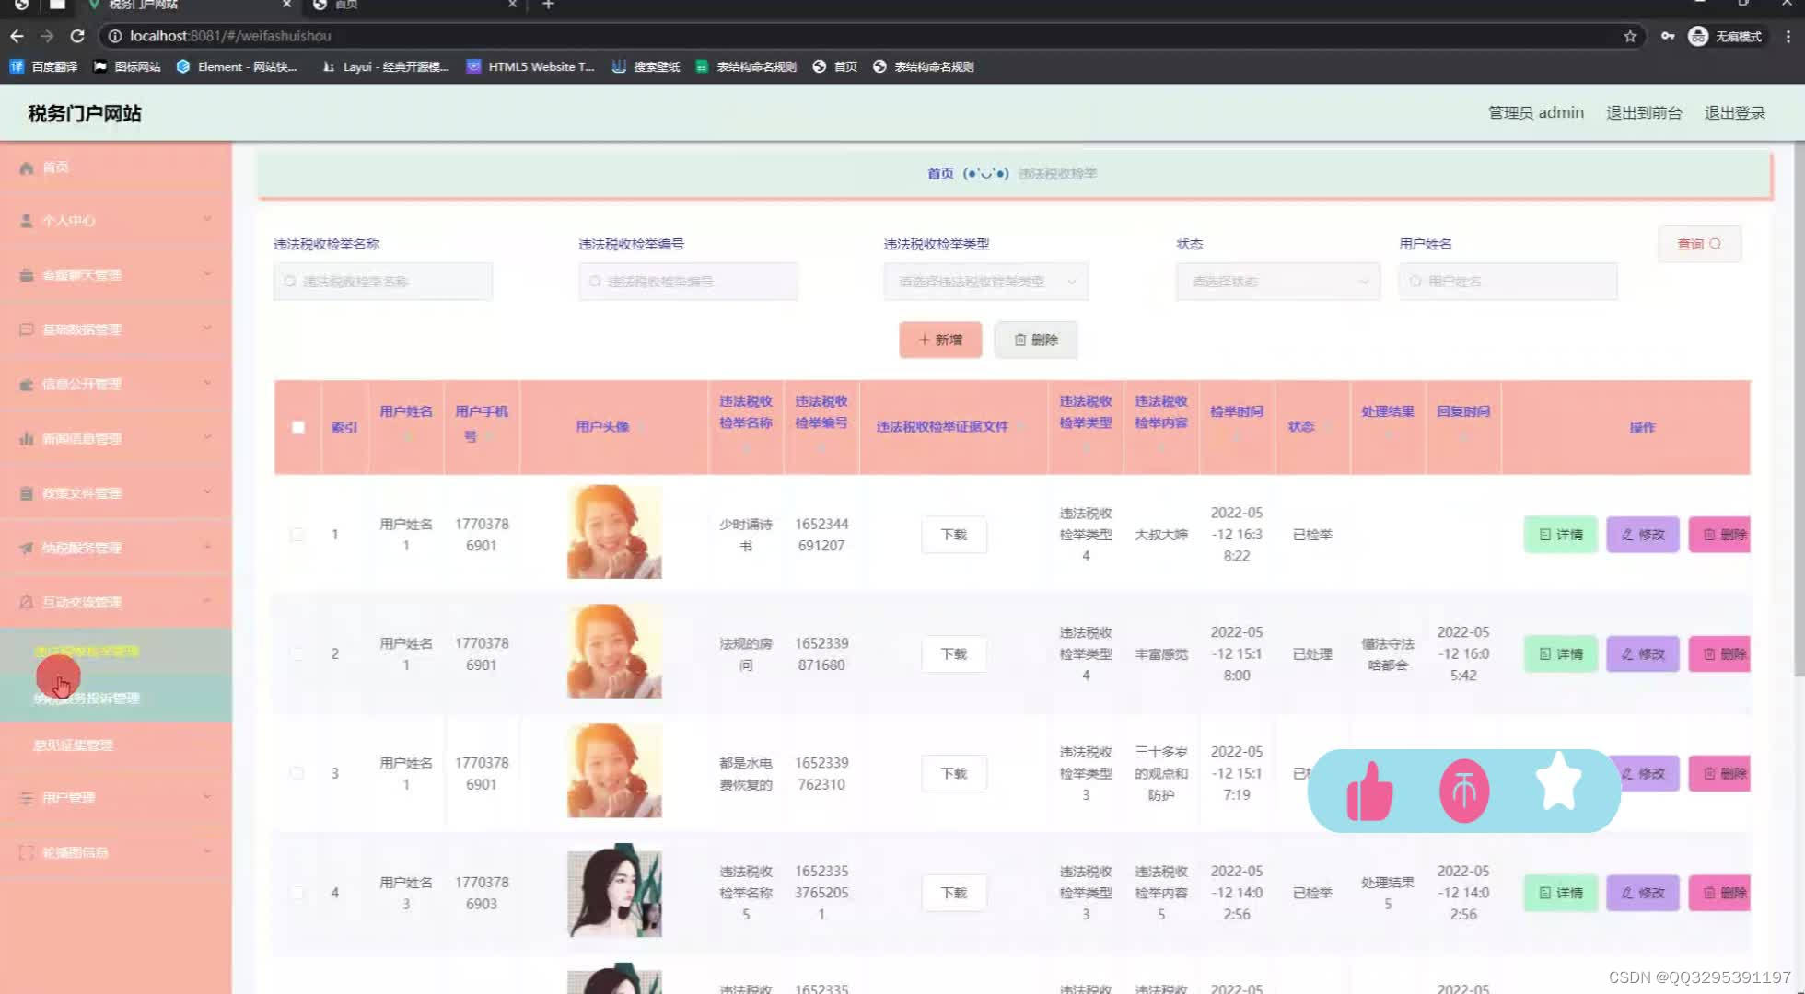Click the clipboard icon for 政策文件管理
This screenshot has width=1805, height=994.
point(27,493)
